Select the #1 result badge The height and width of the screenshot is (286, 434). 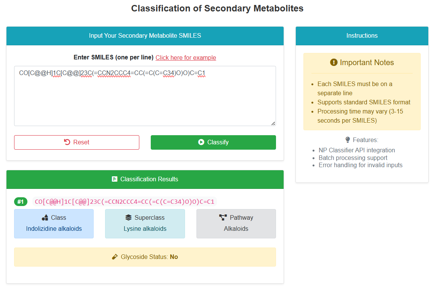21,201
